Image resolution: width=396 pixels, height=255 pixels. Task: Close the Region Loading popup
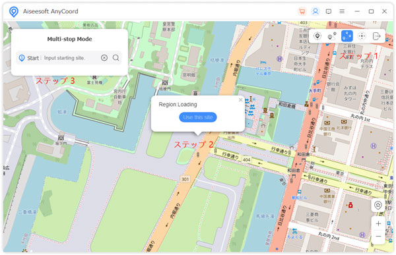pyautogui.click(x=240, y=100)
